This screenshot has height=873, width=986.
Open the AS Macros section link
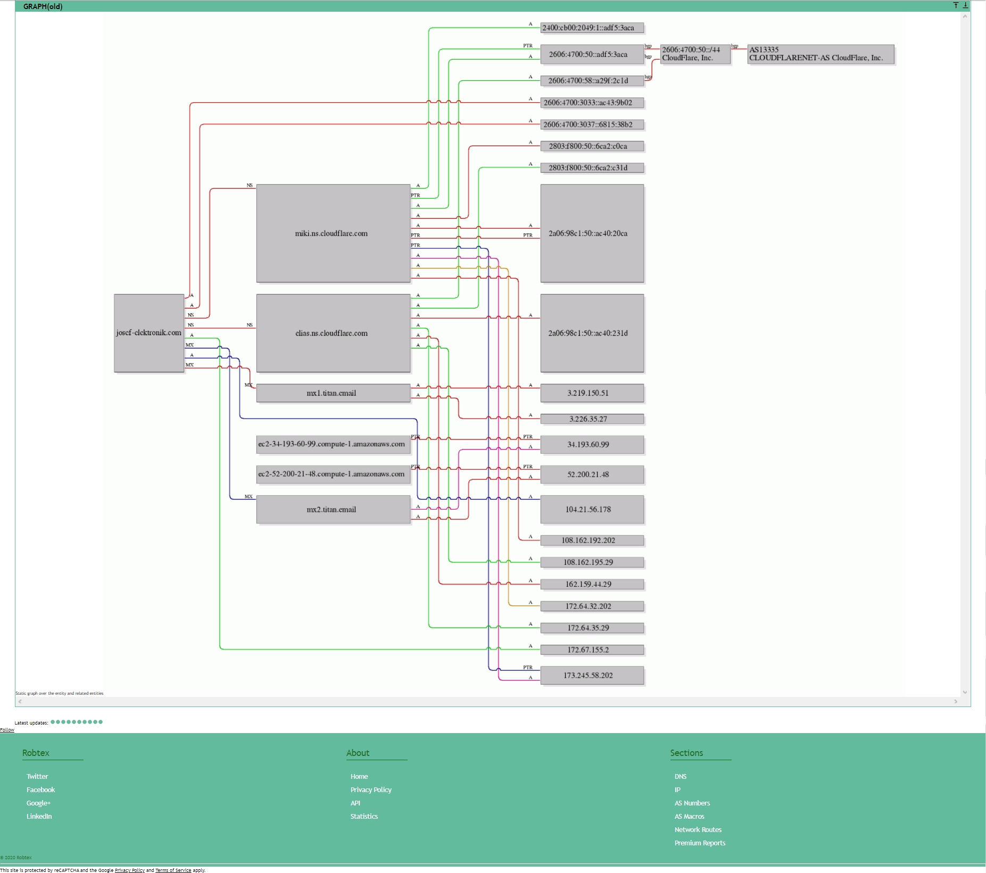tap(689, 817)
